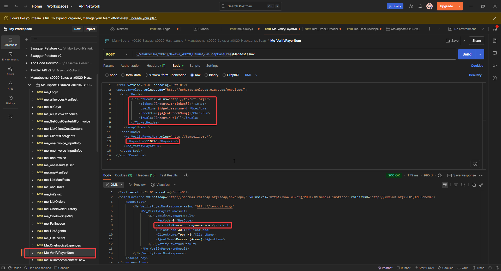Open the No environment selector
The height and width of the screenshot is (271, 501).
click(x=466, y=29)
